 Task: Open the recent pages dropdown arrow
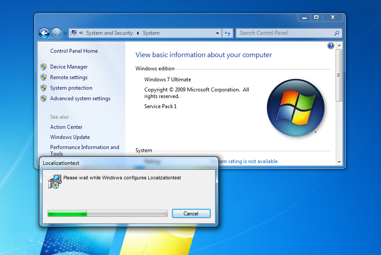click(x=65, y=33)
